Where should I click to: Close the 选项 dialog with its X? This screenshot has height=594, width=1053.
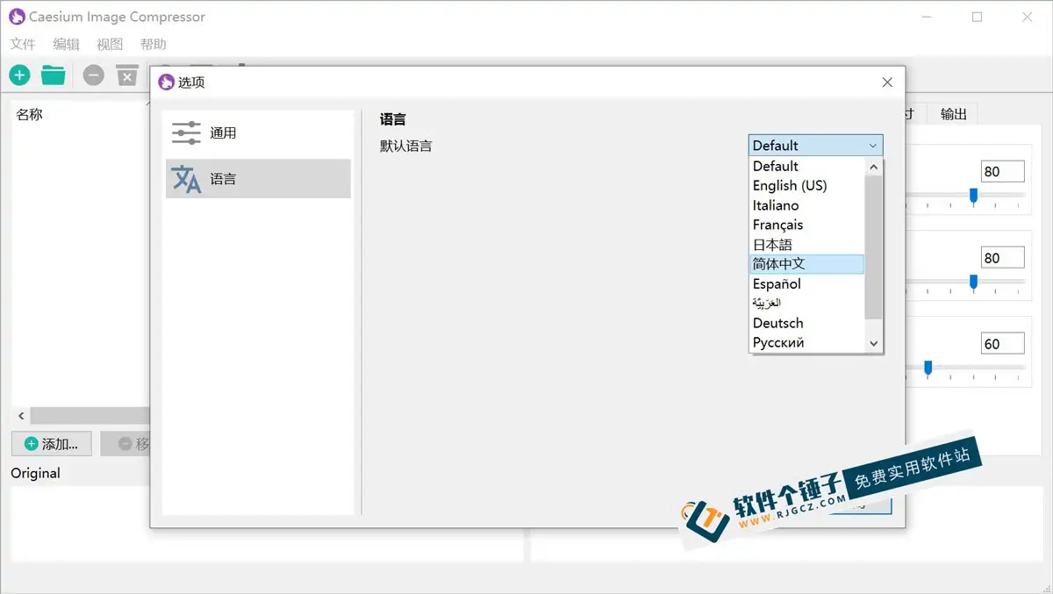(887, 82)
